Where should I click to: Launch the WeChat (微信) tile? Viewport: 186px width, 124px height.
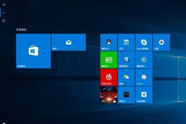[126, 77]
